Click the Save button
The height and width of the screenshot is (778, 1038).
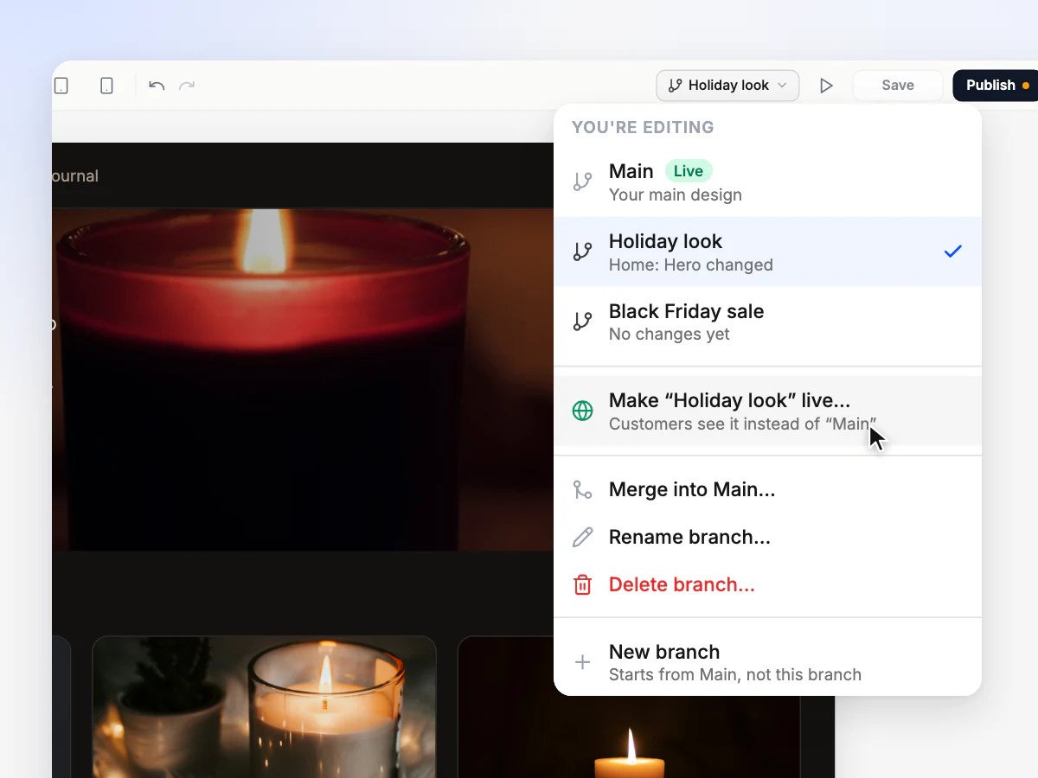tap(898, 86)
